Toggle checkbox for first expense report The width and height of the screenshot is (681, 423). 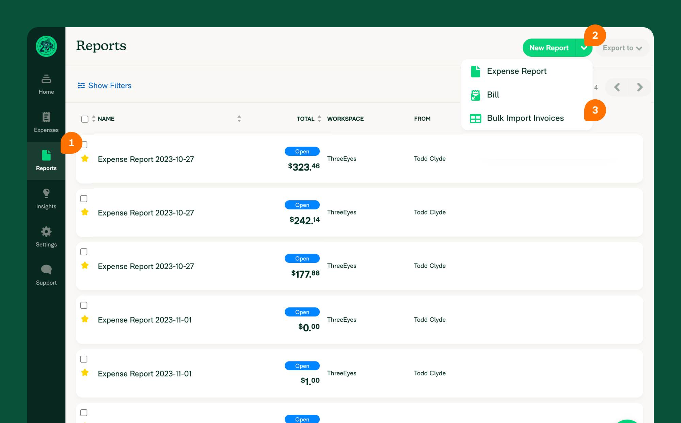[x=84, y=145]
